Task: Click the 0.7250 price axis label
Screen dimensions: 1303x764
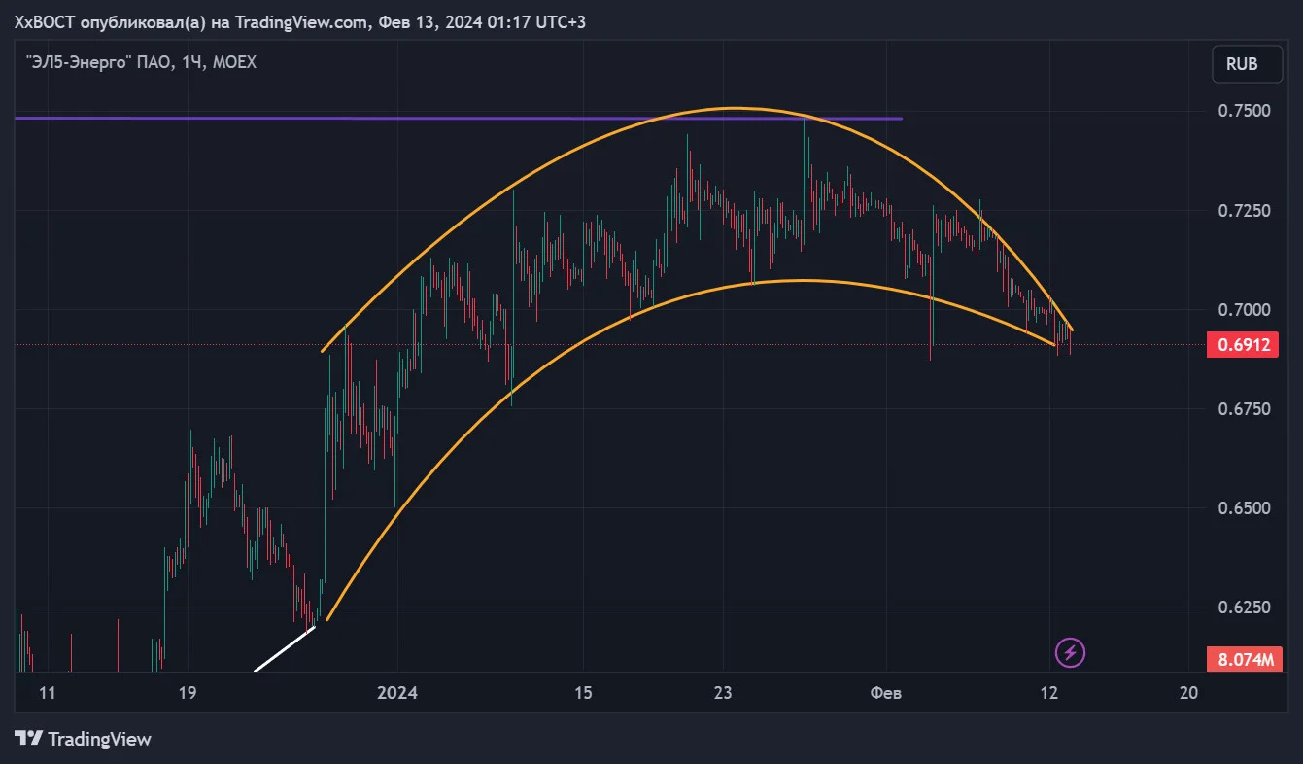Action: 1244,211
